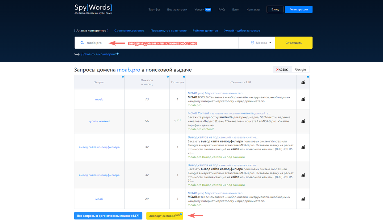Switch results to Яндекс
Screen dimensions: 383x222
point(282,69)
